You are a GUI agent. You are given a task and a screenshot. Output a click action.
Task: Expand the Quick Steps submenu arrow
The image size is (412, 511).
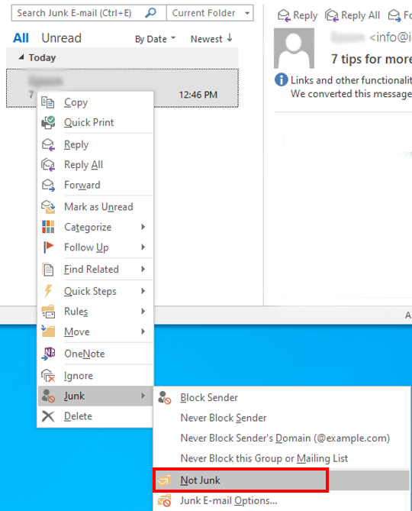143,291
